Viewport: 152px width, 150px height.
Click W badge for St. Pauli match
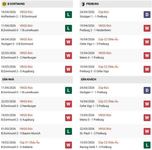pyautogui.click(x=147, y=131)
